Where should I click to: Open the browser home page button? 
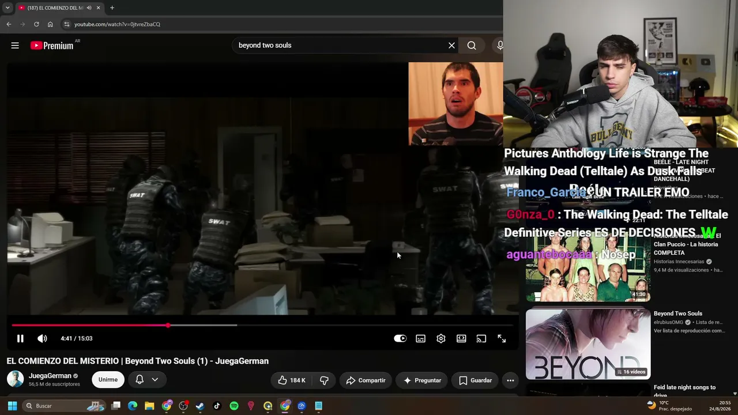coord(50,24)
